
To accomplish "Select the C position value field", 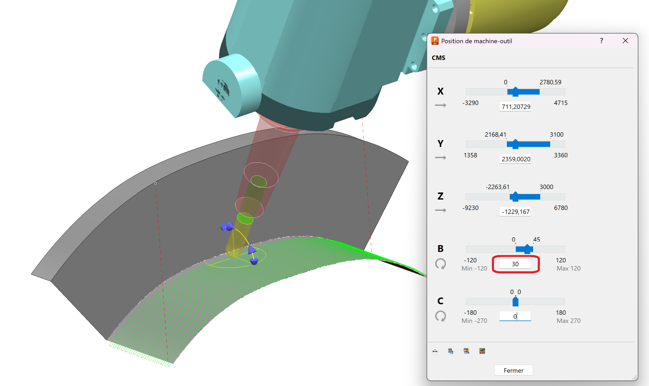I will (515, 316).
